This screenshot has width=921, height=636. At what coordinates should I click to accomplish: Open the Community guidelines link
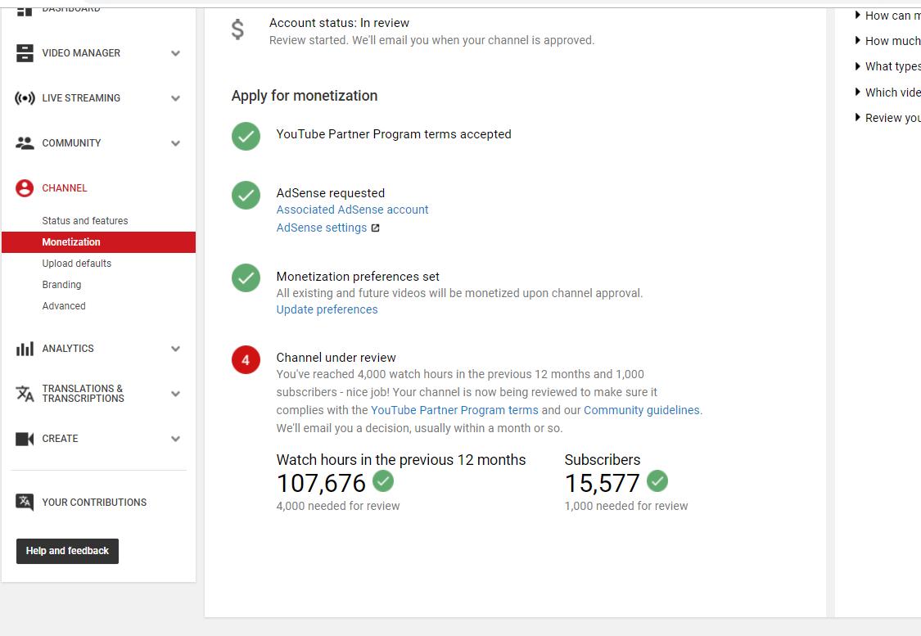point(641,410)
